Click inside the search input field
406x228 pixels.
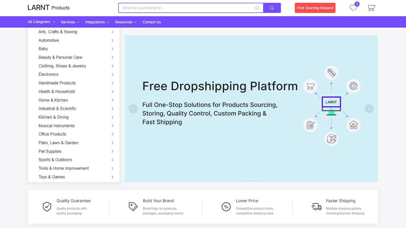pyautogui.click(x=187, y=8)
